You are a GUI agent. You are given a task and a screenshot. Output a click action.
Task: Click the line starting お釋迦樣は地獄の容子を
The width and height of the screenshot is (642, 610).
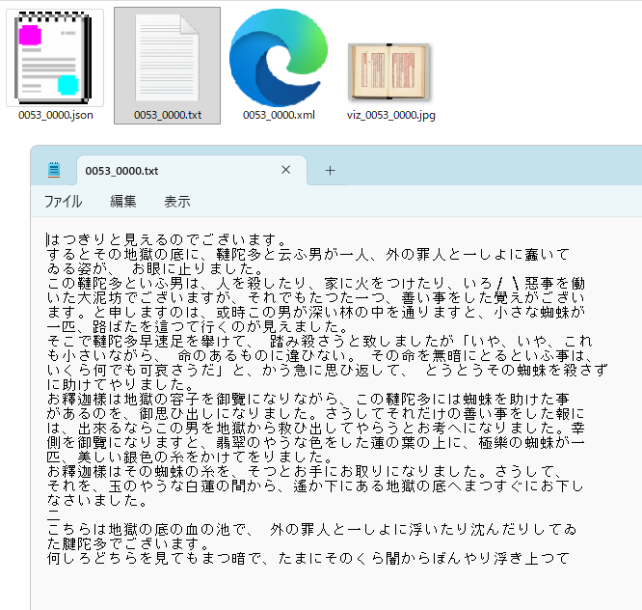[308, 399]
